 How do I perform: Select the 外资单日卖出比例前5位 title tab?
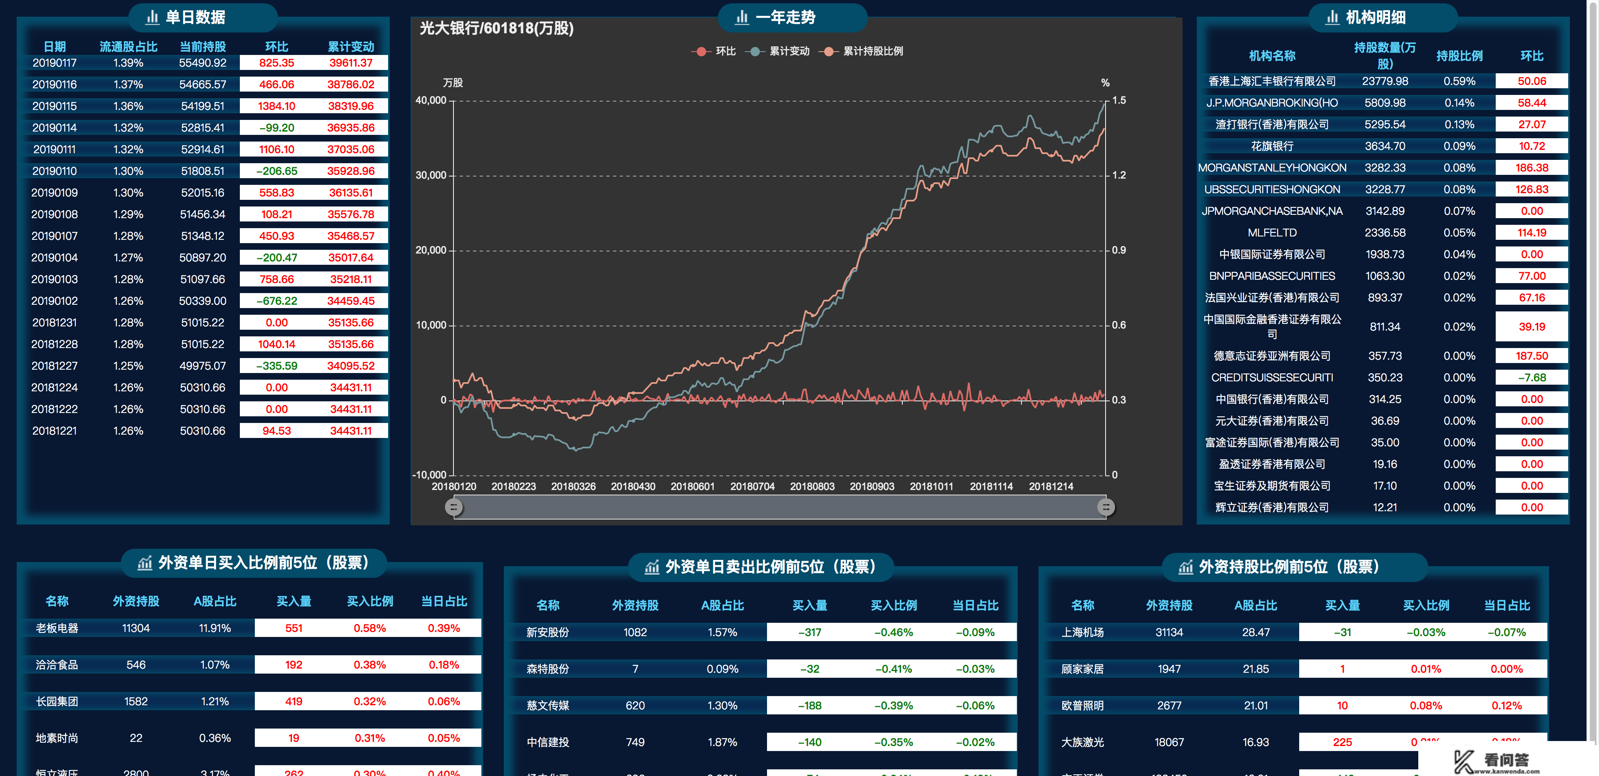[x=761, y=567]
